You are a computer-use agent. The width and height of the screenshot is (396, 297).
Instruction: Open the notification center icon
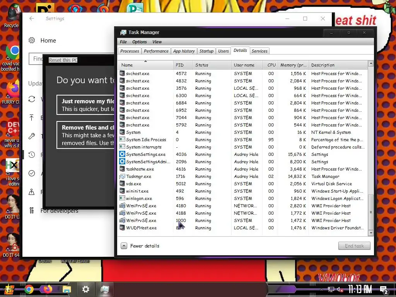click(384, 290)
